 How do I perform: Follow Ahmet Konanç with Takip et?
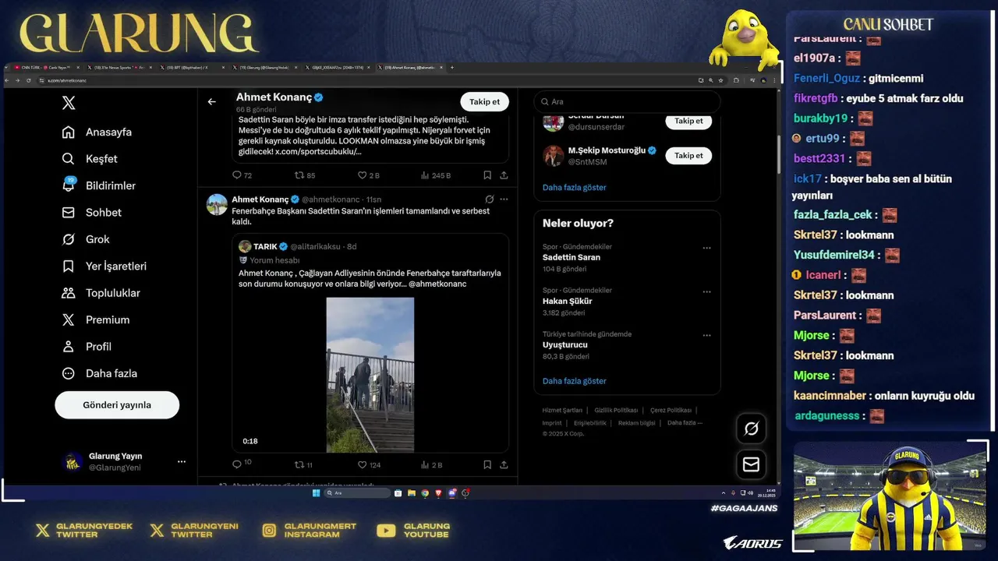(484, 101)
